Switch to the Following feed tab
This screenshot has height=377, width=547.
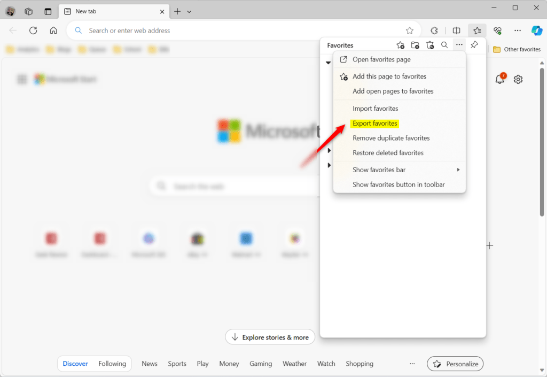(112, 364)
